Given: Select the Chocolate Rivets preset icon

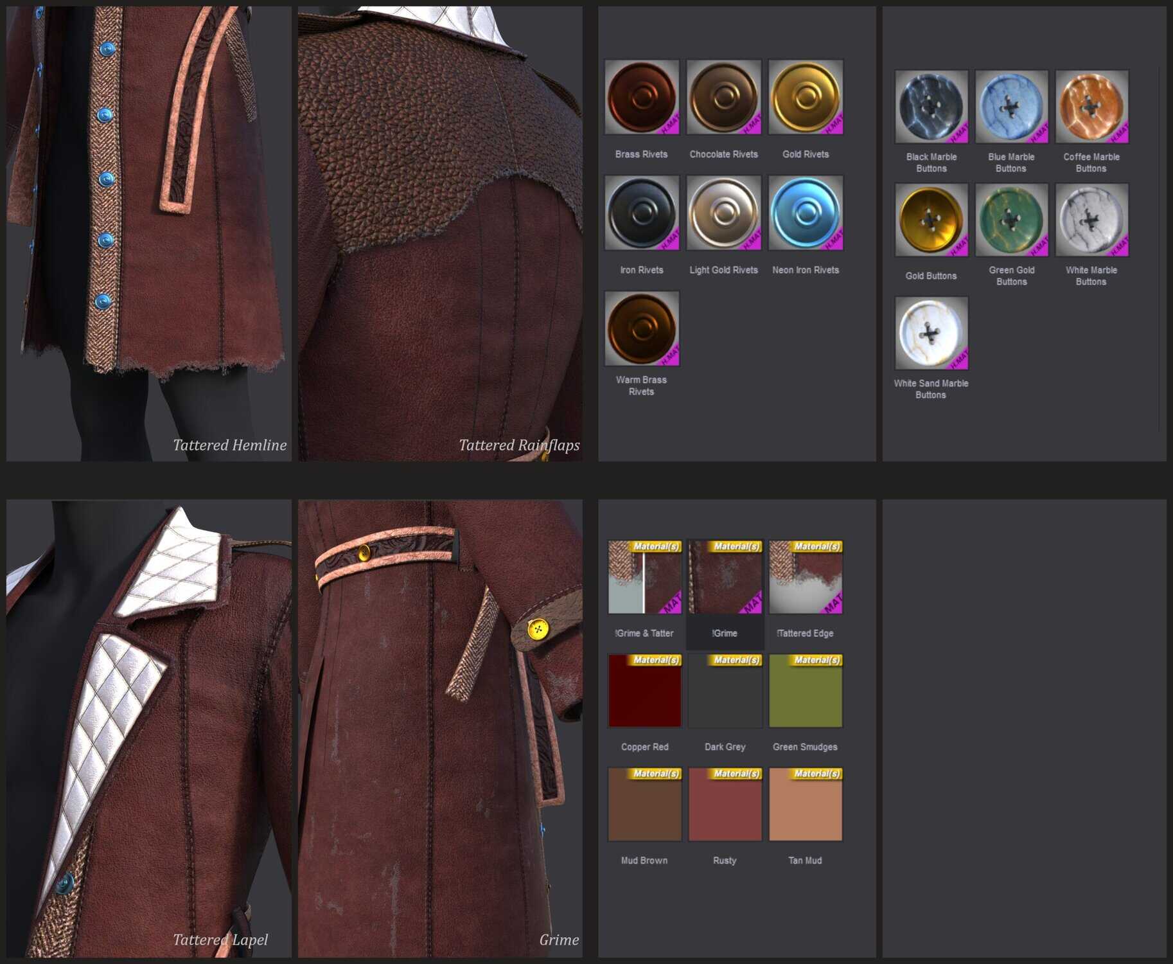Looking at the screenshot, I should coord(723,98).
